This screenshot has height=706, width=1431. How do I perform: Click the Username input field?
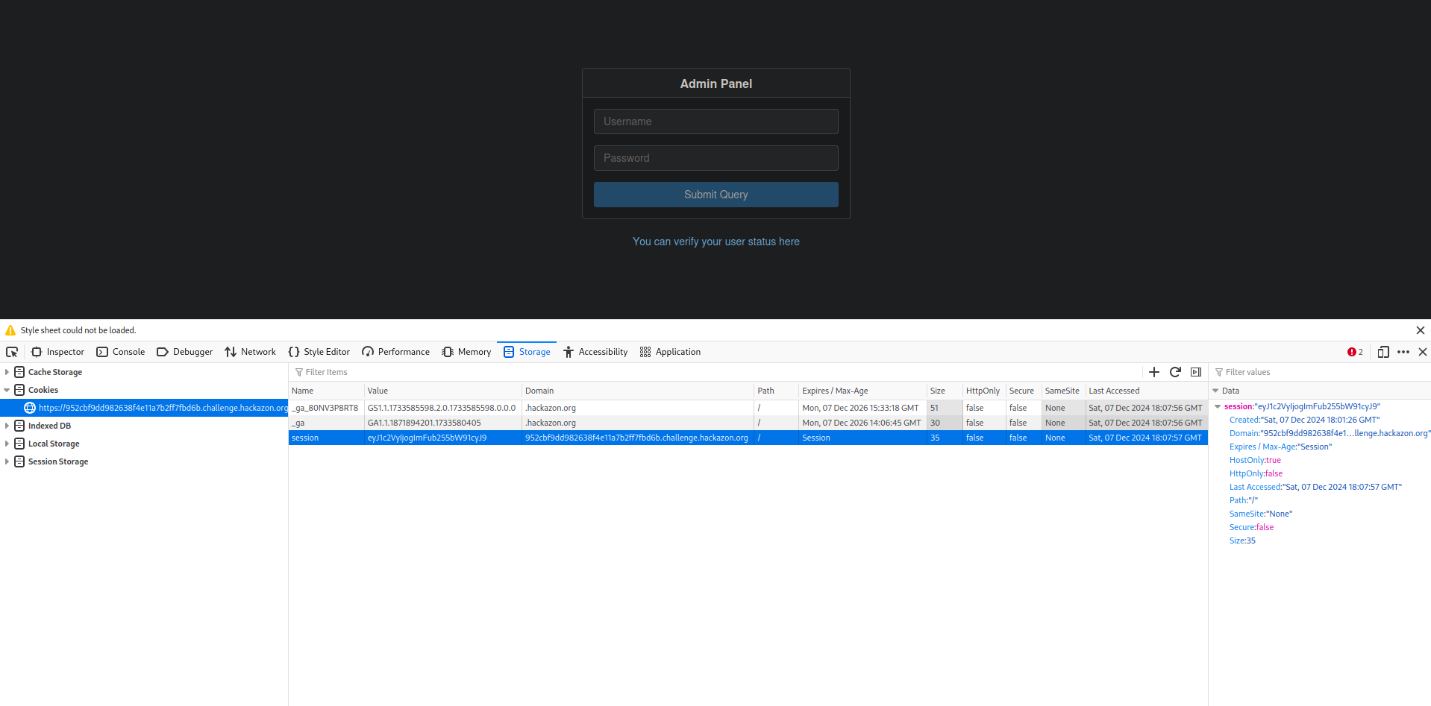716,122
